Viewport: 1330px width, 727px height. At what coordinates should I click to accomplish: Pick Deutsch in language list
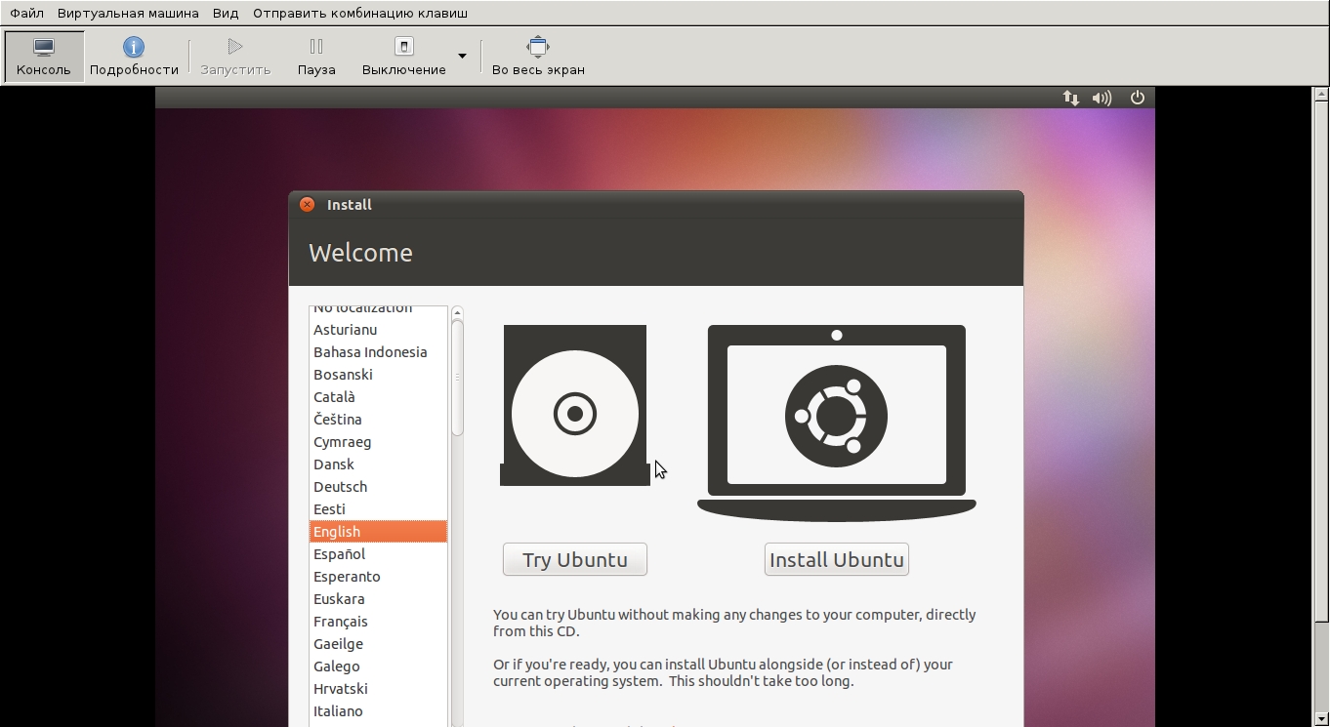pos(378,487)
